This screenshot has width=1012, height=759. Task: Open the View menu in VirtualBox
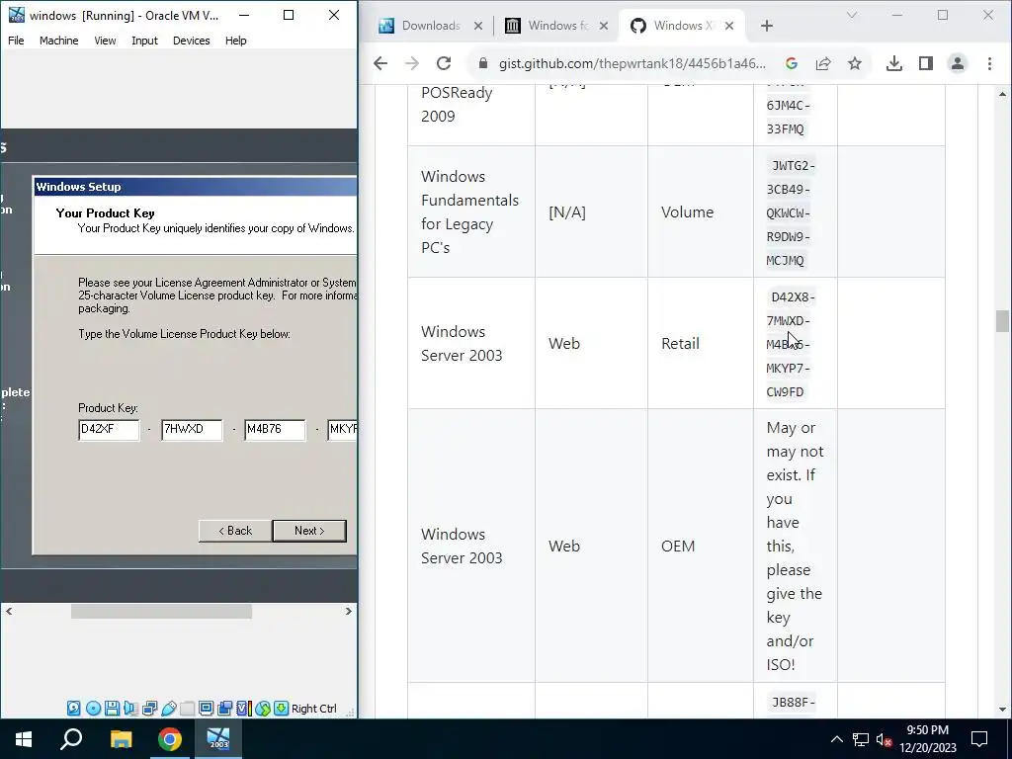(x=105, y=41)
